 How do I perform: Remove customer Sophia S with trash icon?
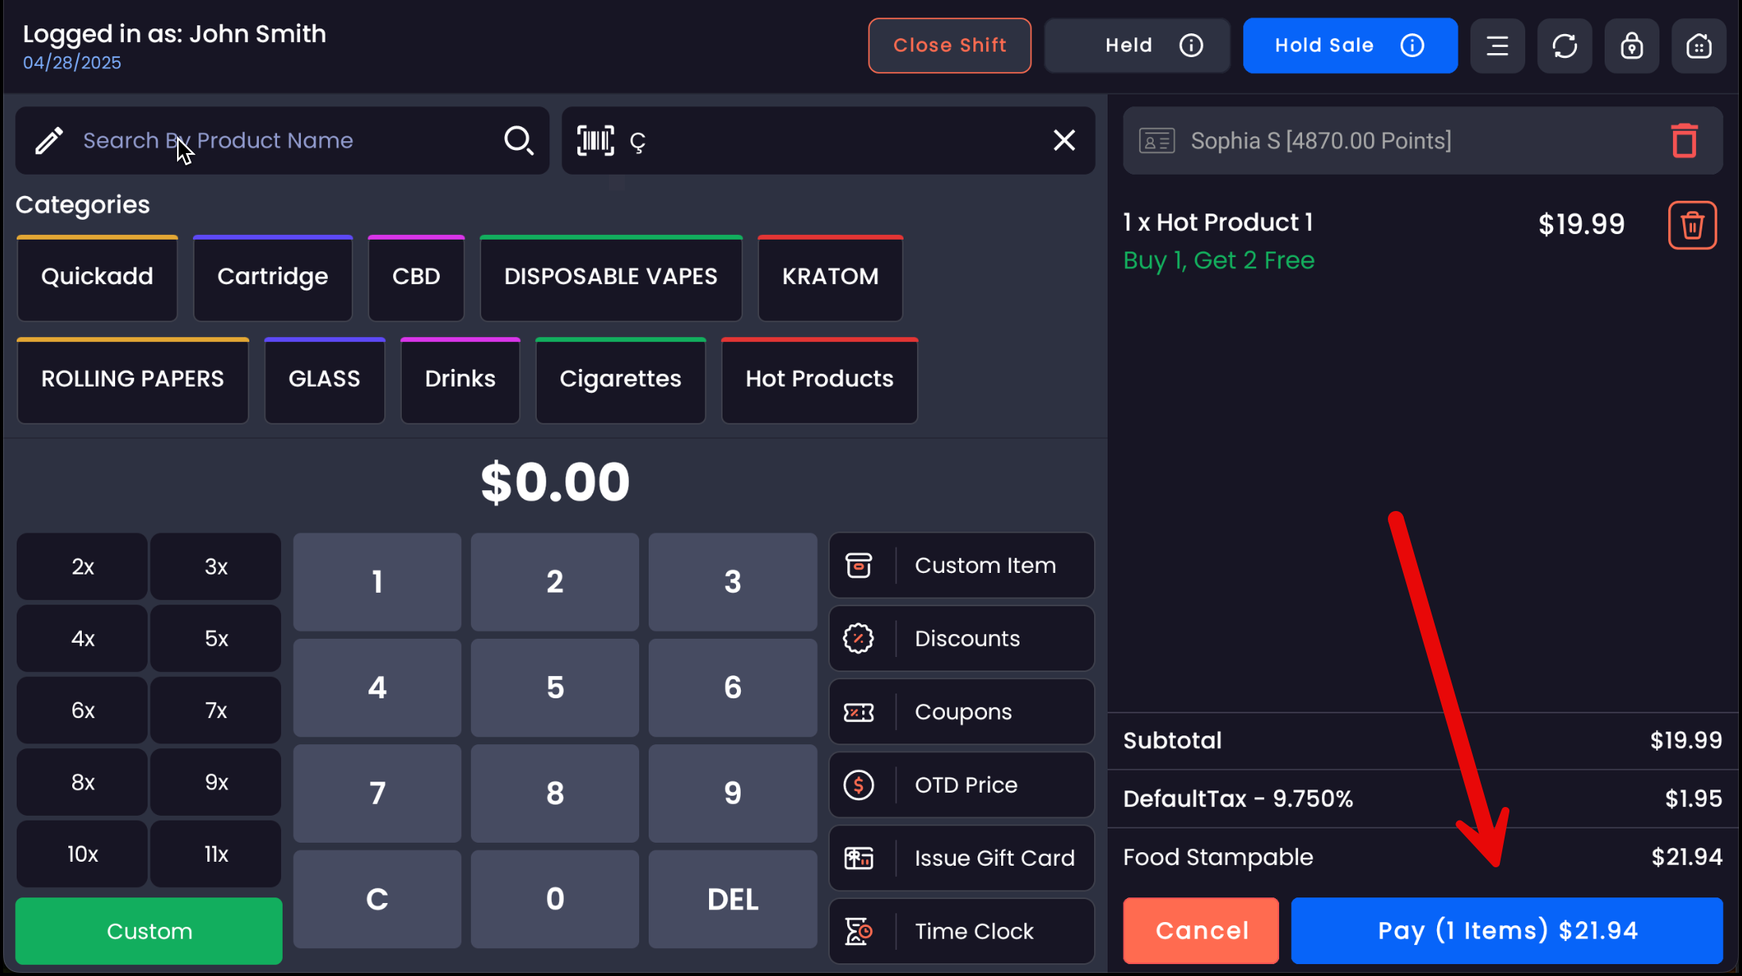[x=1684, y=140]
